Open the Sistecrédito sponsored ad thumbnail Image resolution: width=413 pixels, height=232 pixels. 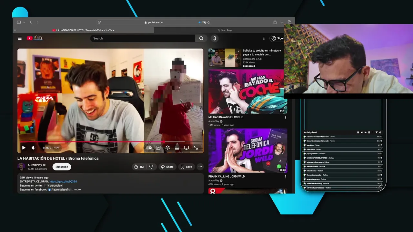pyautogui.click(x=225, y=58)
